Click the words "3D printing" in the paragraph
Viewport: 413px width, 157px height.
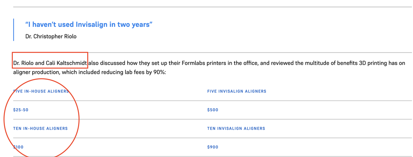point(372,63)
